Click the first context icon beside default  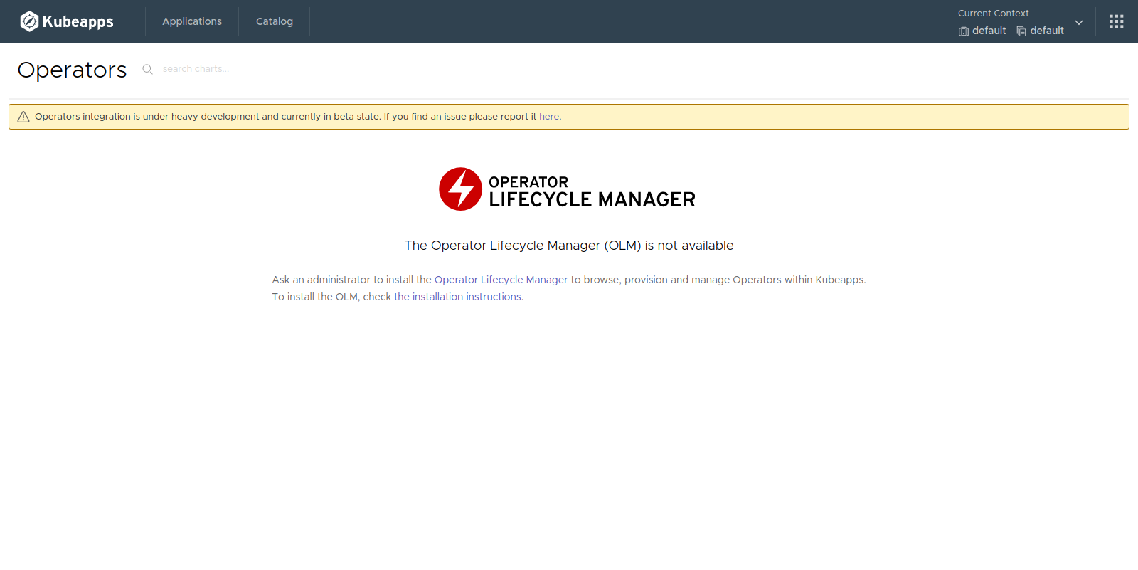(964, 31)
